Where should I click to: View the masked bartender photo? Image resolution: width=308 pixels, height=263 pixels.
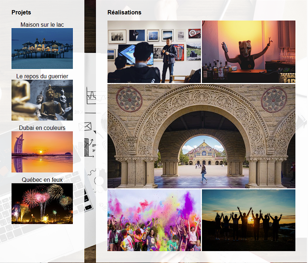click(248, 52)
